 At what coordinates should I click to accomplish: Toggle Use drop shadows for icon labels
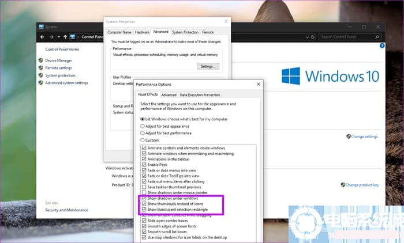144,237
